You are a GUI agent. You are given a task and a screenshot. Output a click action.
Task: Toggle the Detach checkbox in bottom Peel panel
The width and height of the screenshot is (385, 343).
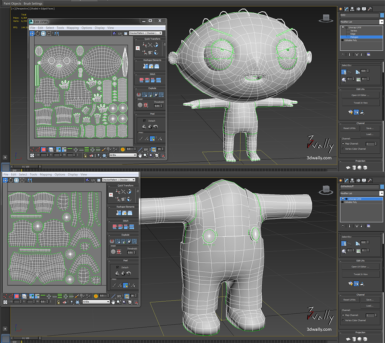click(118, 267)
